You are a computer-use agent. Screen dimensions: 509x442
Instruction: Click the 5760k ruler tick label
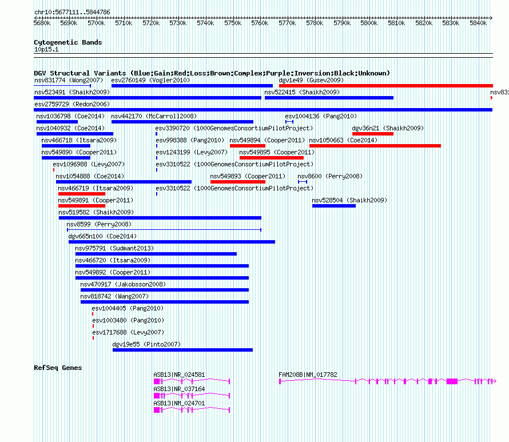click(x=260, y=23)
